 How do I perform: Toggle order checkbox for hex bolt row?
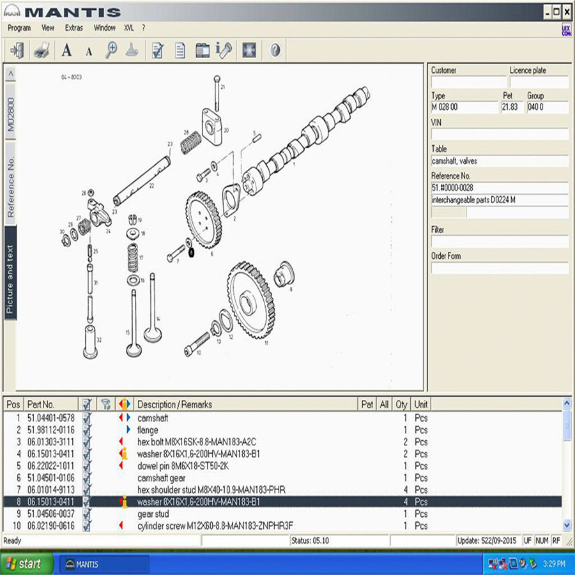point(87,442)
